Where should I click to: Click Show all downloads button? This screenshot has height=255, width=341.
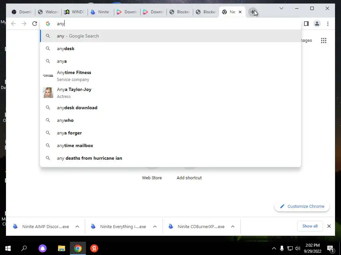point(310,226)
